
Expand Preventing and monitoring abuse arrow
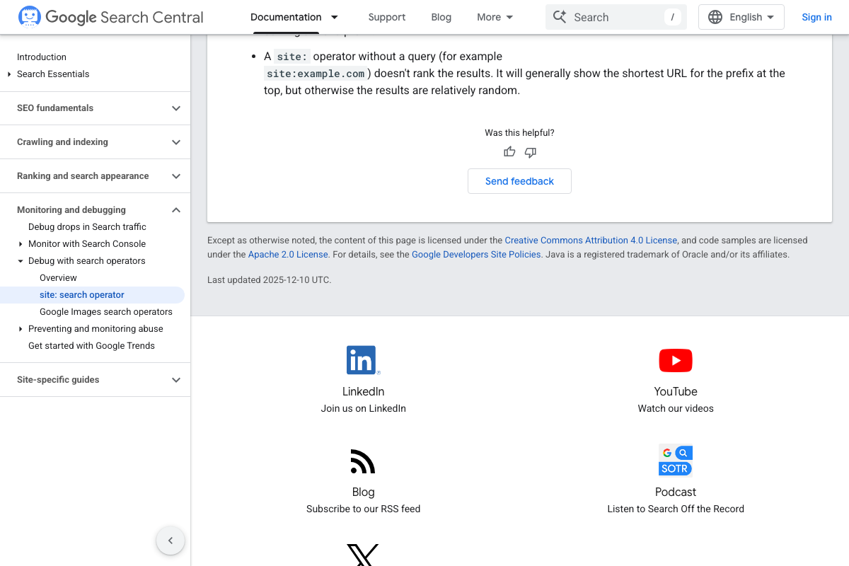pos(21,329)
